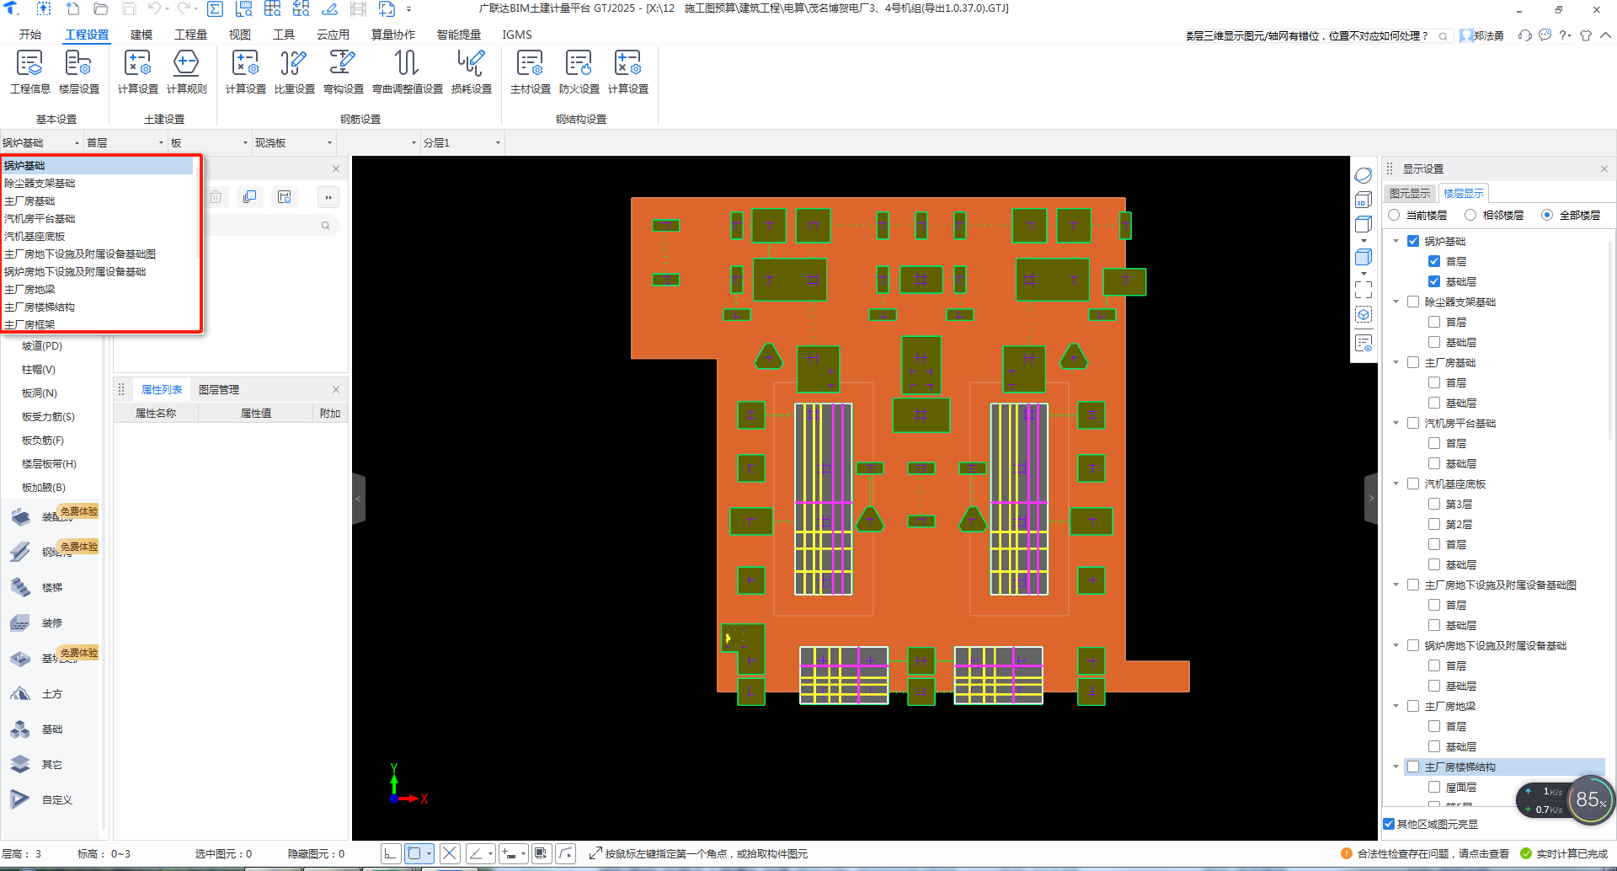Select the 当前楼层 radio option
Viewport: 1617px width, 871px height.
pos(1395,215)
